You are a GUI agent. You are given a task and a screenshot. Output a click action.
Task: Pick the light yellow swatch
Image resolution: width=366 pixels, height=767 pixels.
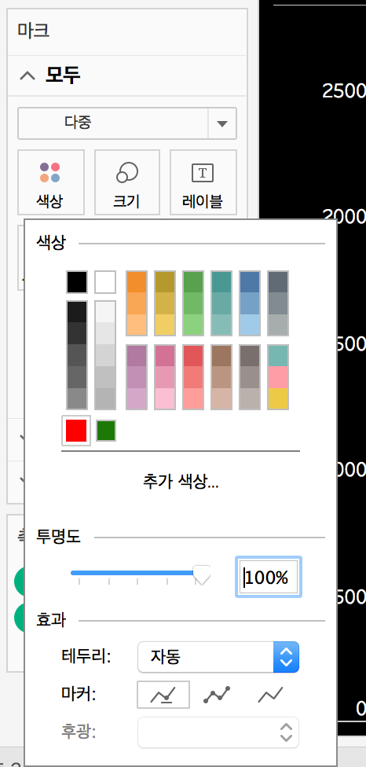[165, 325]
